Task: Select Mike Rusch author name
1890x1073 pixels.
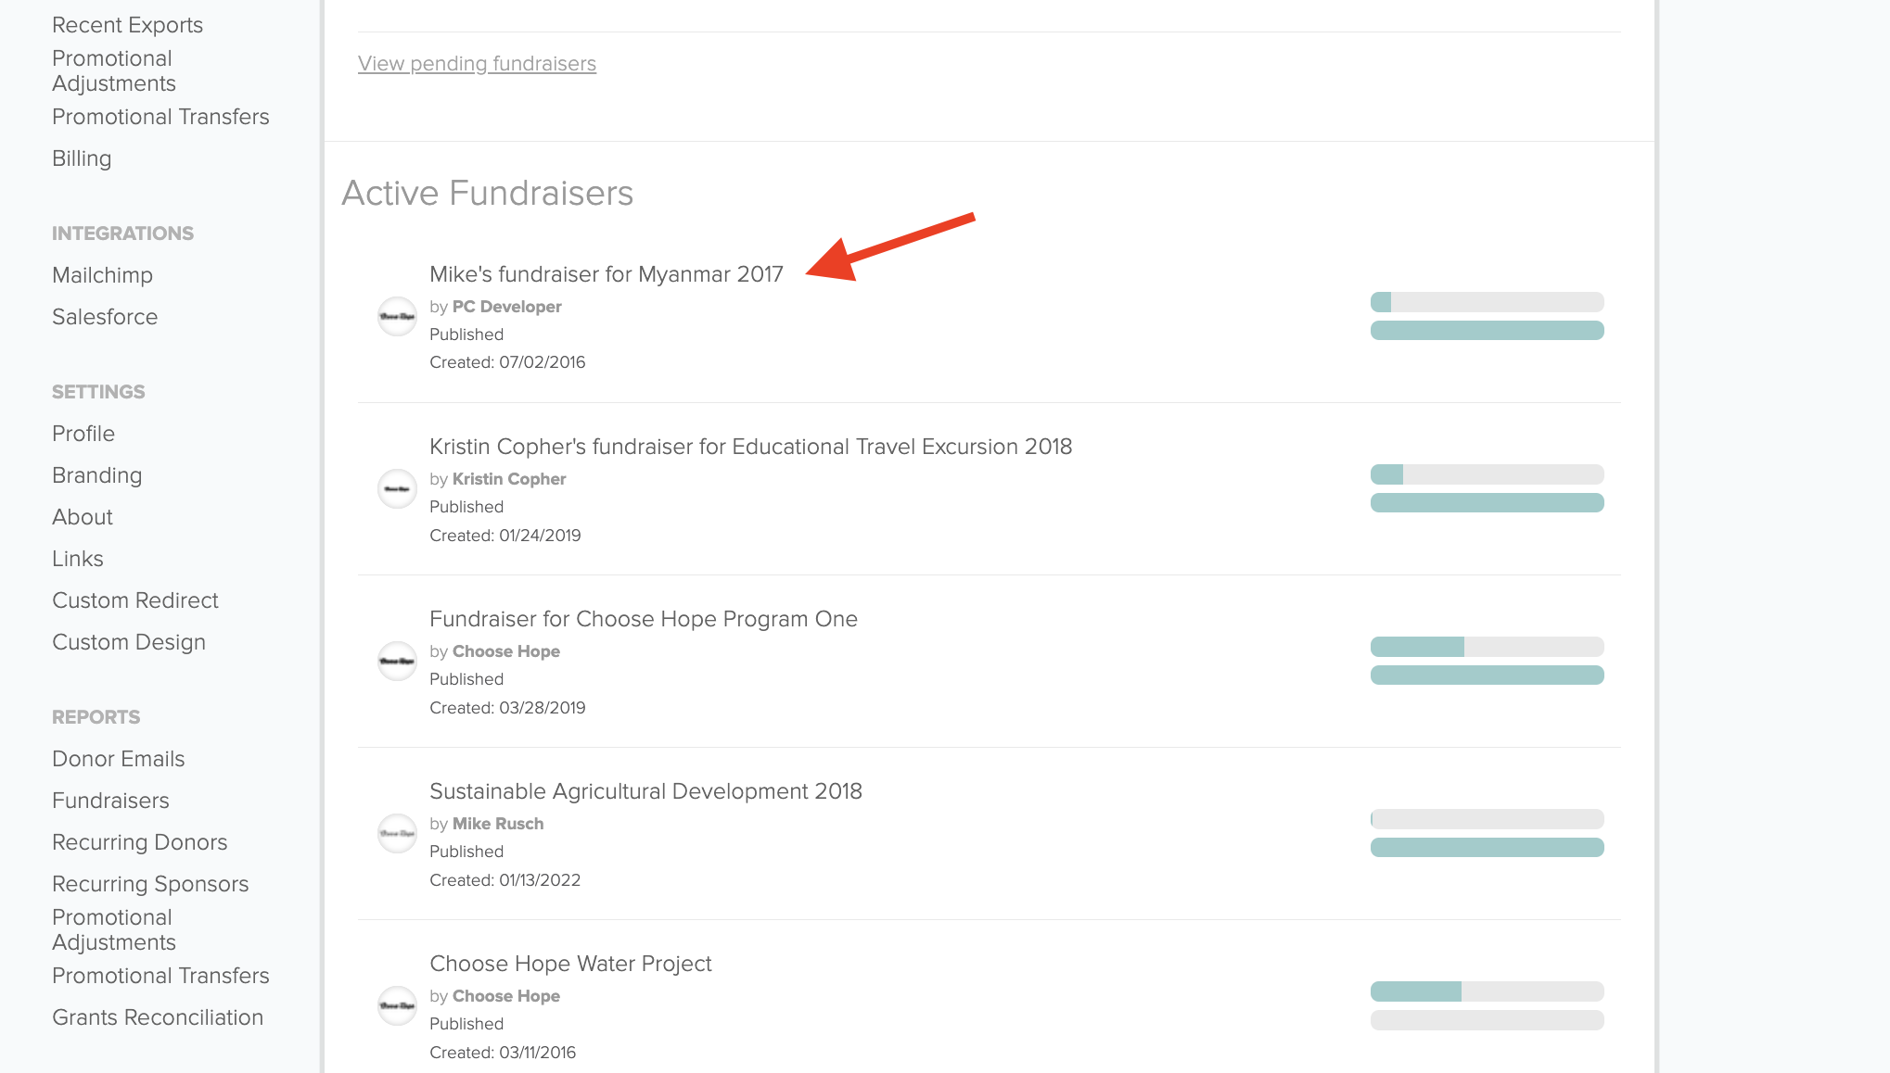Action: (498, 824)
